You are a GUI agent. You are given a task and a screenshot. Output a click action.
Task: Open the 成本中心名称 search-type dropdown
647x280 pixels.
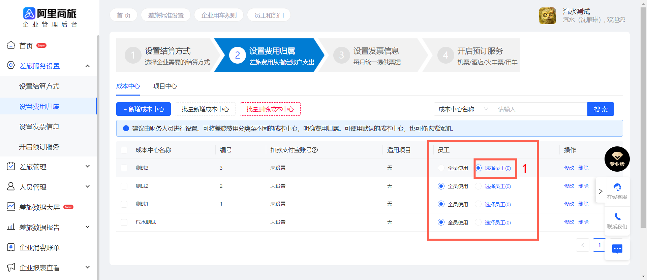[x=463, y=109]
